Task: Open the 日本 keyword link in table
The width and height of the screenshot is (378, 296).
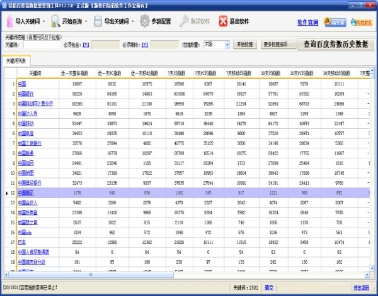Action: 21,242
